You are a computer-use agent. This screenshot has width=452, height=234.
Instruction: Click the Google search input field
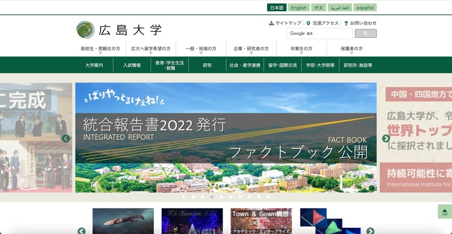(319, 34)
